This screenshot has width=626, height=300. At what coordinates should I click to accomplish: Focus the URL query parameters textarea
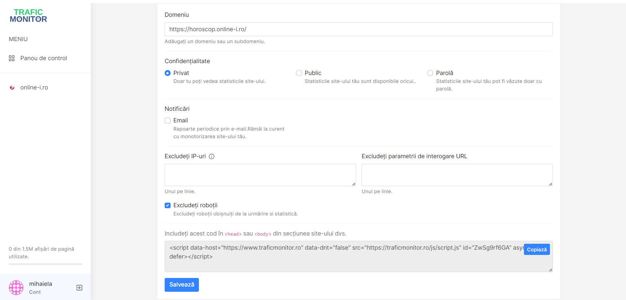click(457, 175)
